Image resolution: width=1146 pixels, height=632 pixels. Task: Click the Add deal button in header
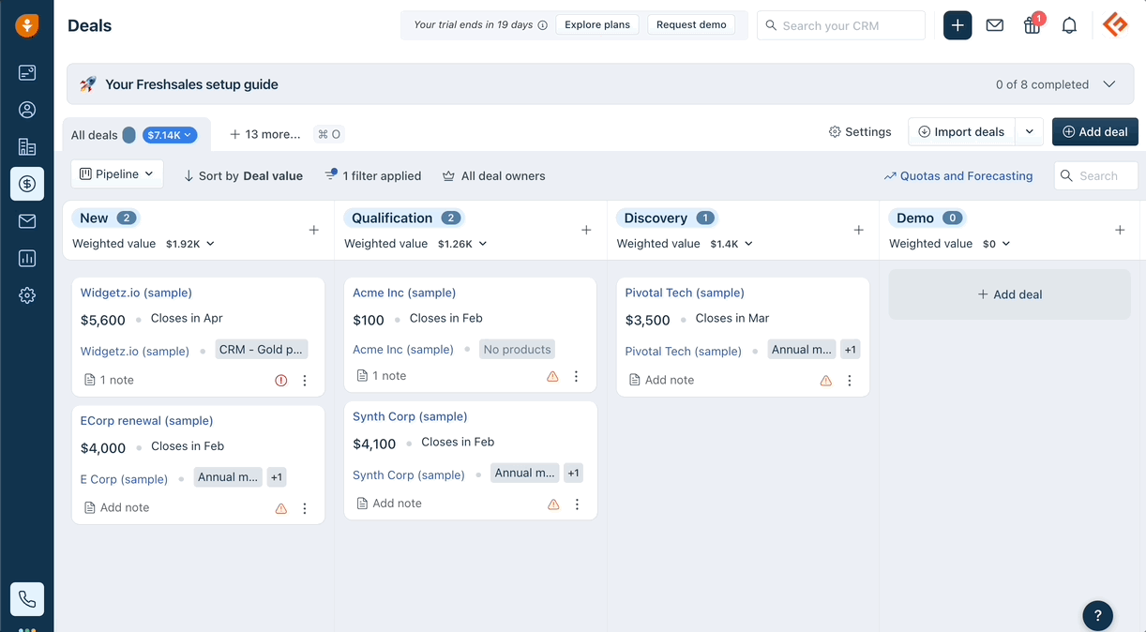[x=1095, y=132]
